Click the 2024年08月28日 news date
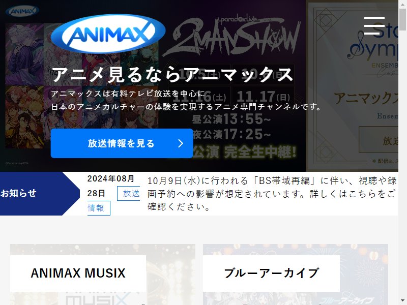407x305 pixels. (x=111, y=186)
